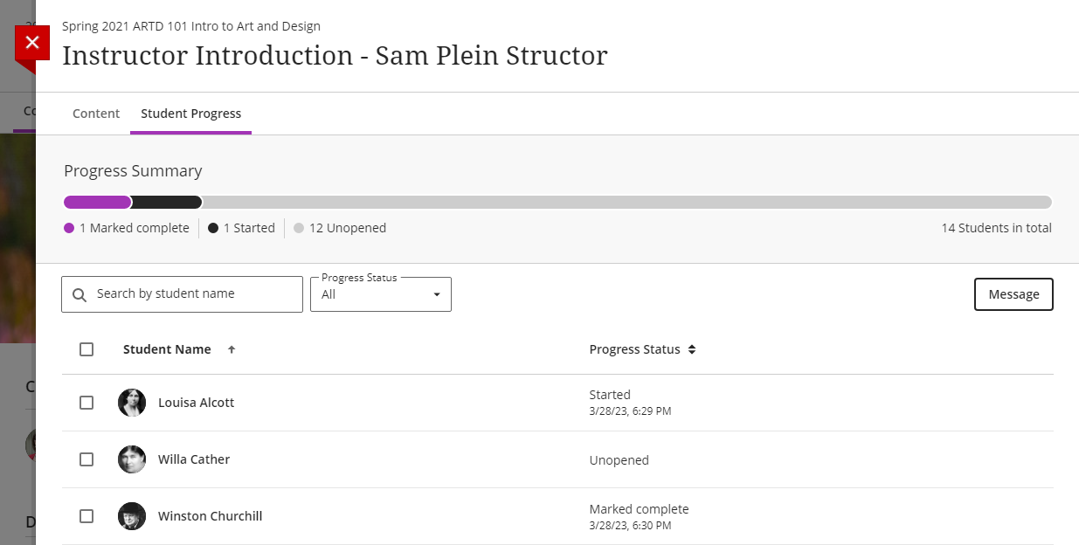Click the purple completed progress bar segment
The height and width of the screenshot is (545, 1079).
[x=97, y=203]
